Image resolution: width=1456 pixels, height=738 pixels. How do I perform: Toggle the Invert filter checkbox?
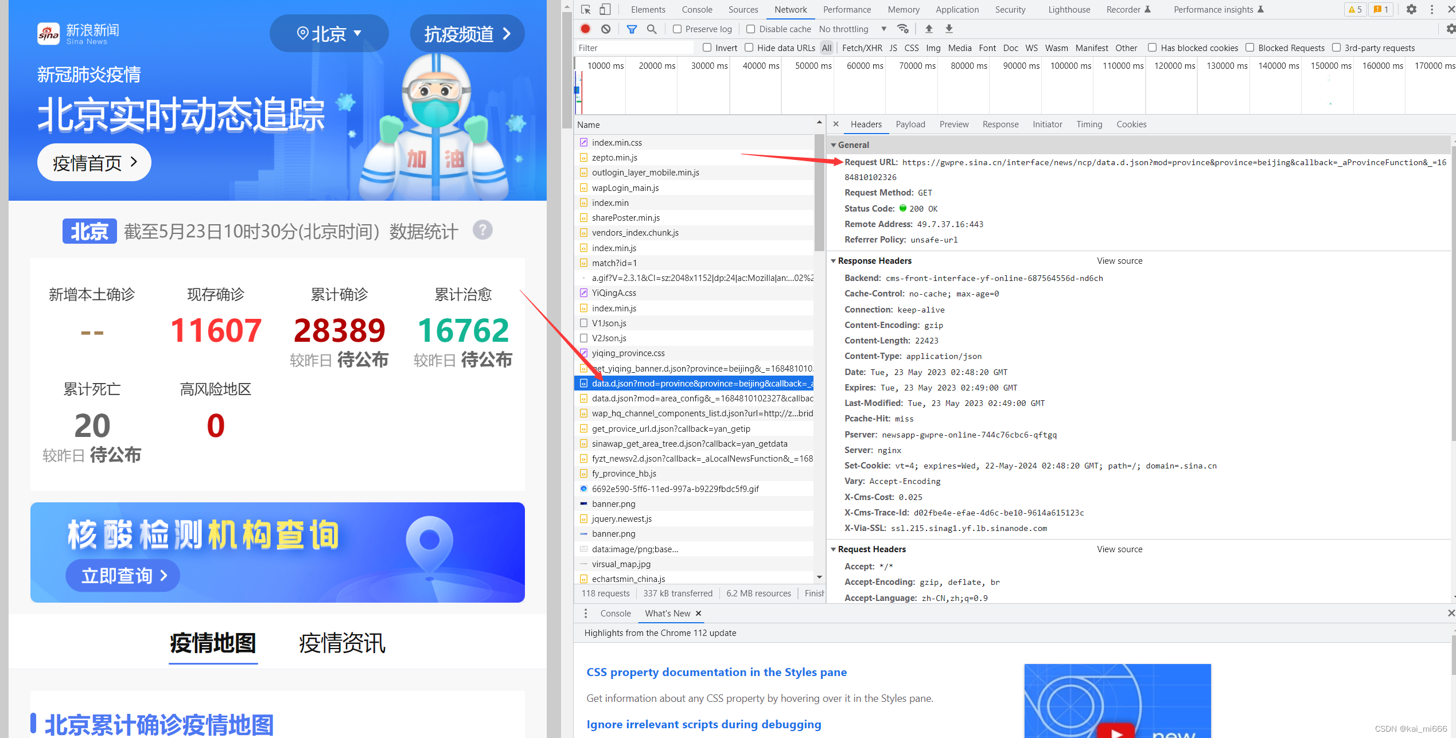[707, 48]
